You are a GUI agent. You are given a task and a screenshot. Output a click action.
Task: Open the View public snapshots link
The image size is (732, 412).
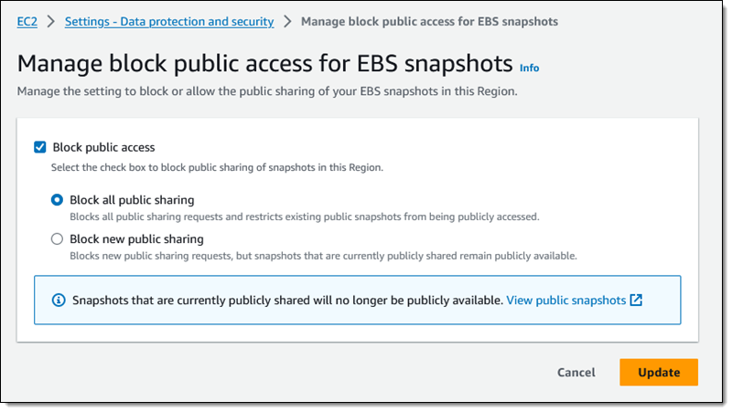point(565,300)
